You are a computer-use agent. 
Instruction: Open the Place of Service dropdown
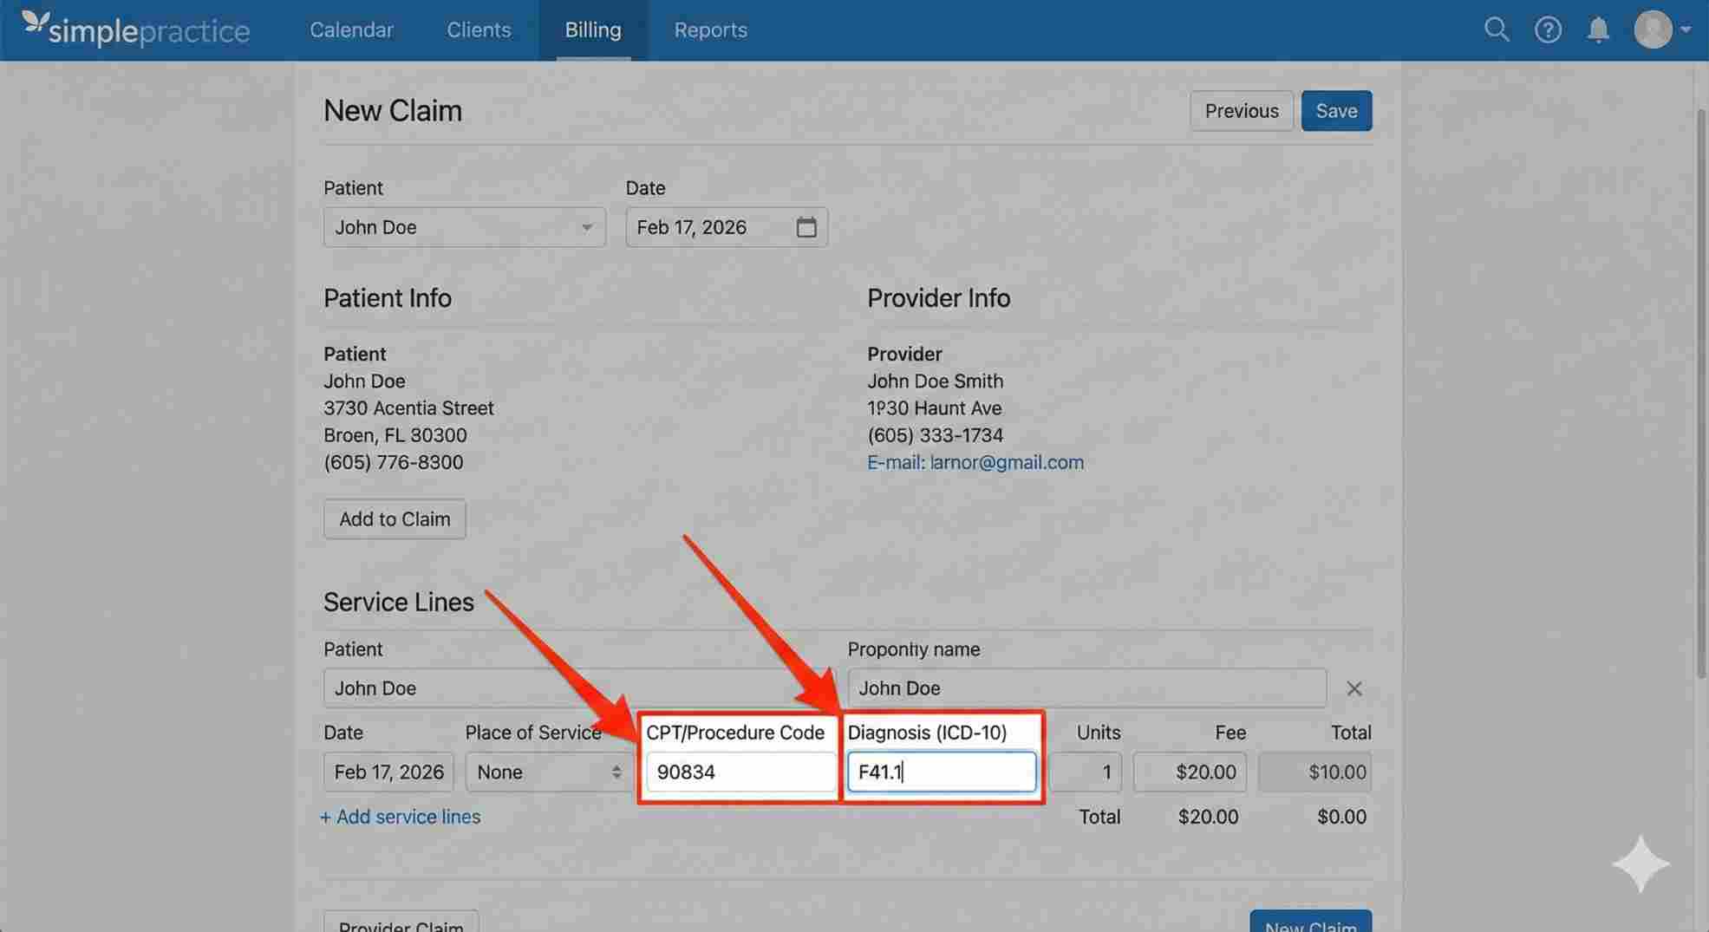tap(546, 772)
